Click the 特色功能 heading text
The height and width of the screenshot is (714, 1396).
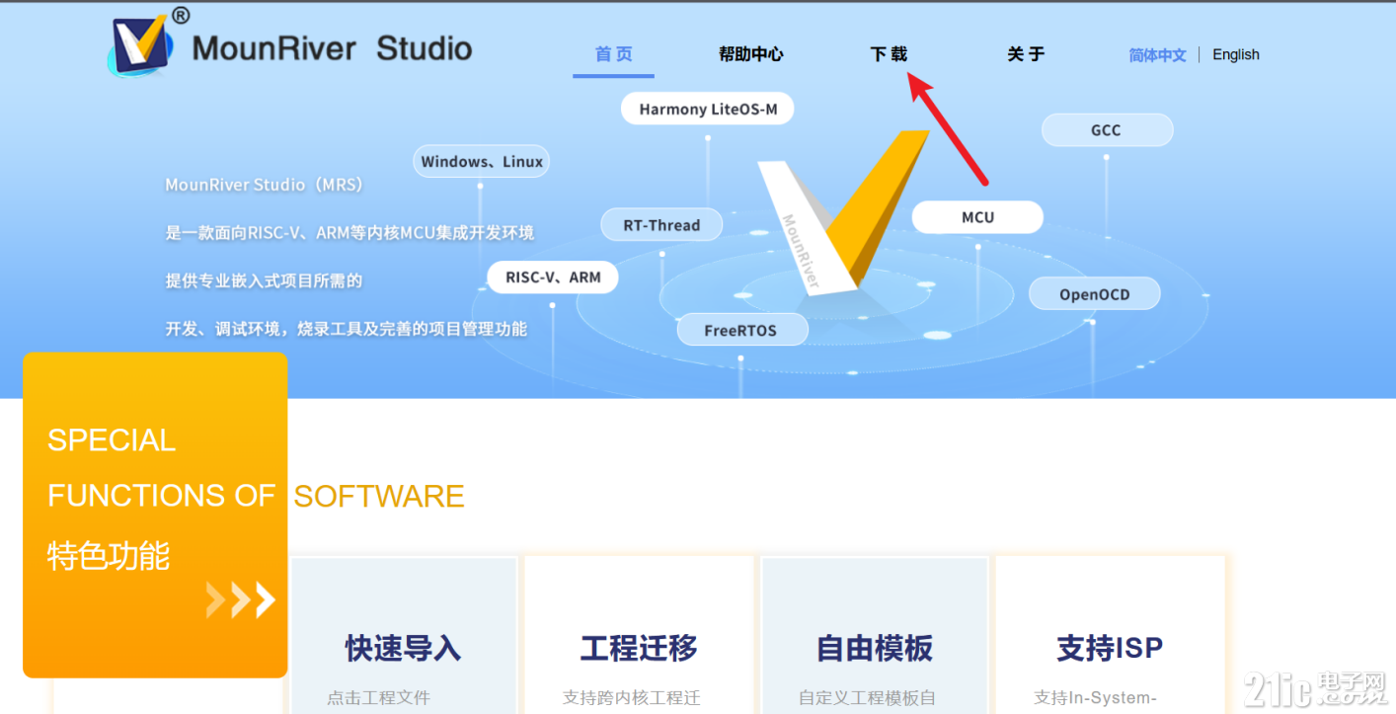point(109,556)
